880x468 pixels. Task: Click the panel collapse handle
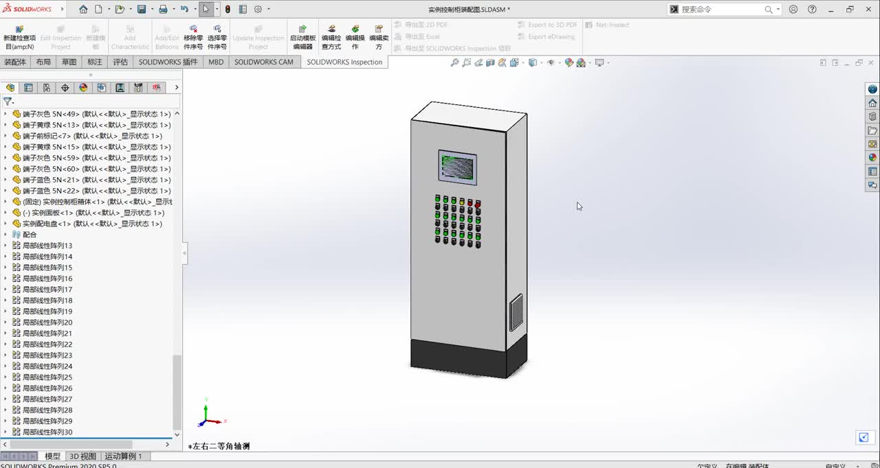point(184,253)
